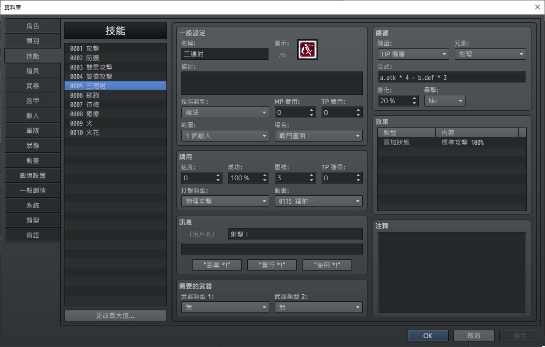
Task: Increase TP 獲得 with up arrow
Action: pyautogui.click(x=358, y=175)
